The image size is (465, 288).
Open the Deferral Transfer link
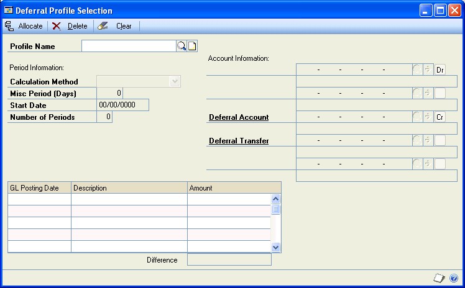pyautogui.click(x=239, y=141)
